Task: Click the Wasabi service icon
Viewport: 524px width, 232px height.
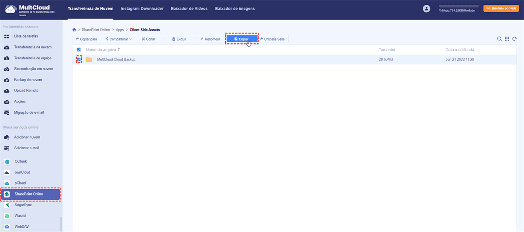Action: [x=7, y=216]
